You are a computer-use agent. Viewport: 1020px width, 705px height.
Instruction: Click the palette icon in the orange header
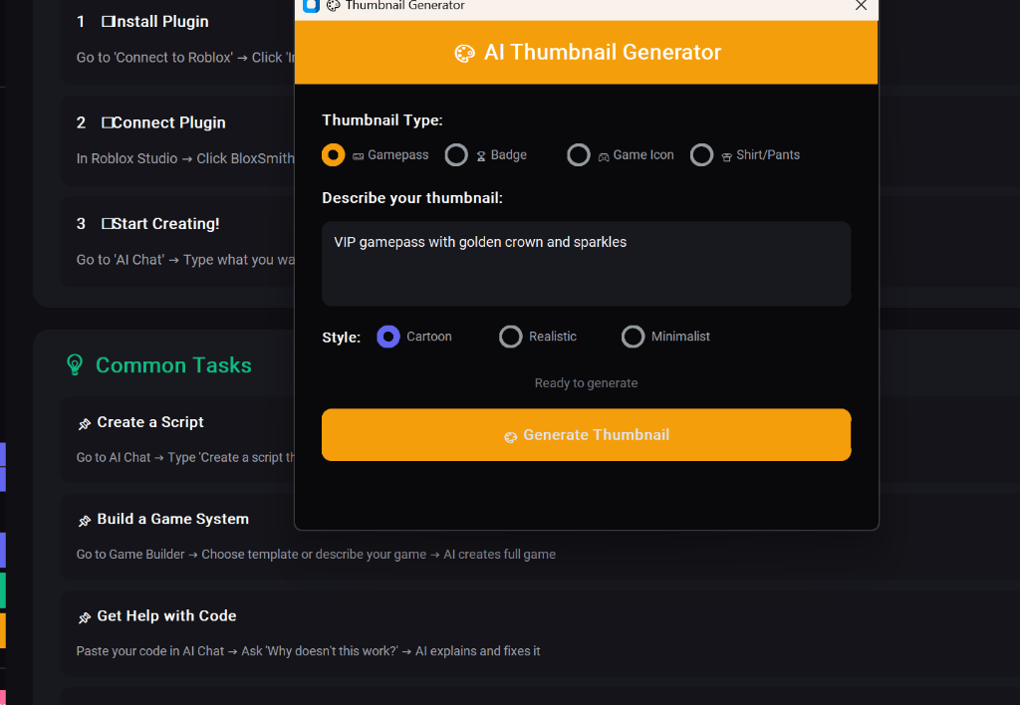pos(464,53)
